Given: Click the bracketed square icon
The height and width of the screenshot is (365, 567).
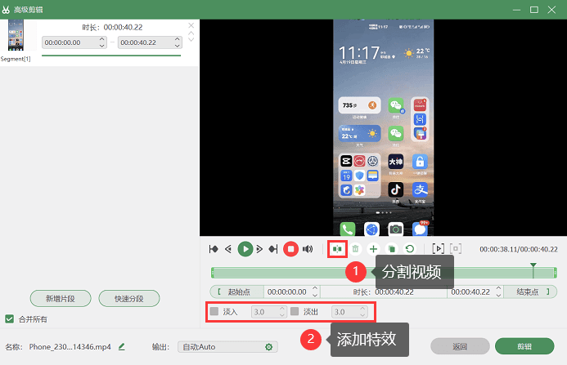Looking at the screenshot, I should (x=456, y=249).
